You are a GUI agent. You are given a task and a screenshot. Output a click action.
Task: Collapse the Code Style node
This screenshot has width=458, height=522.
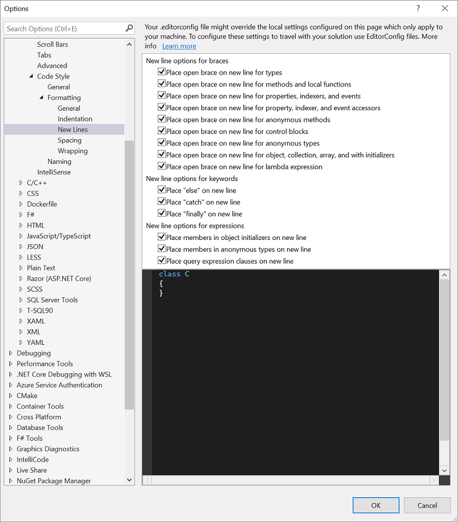point(31,76)
